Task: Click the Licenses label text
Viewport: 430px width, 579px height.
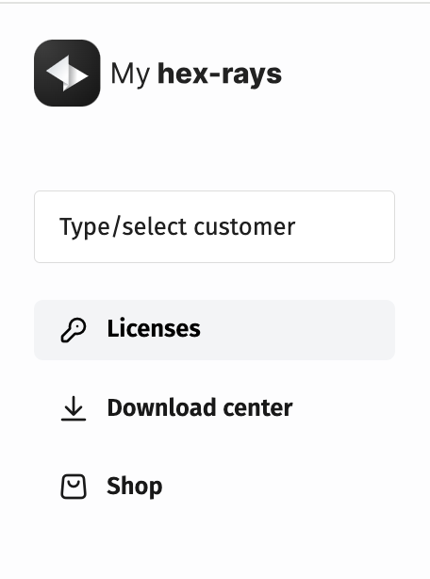Action: pyautogui.click(x=154, y=329)
